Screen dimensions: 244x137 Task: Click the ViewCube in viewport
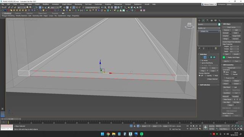click(x=189, y=25)
